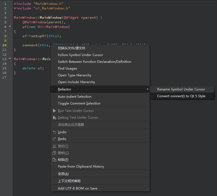The width and height of the screenshot is (217, 196).
Task: Click the copy icon beside 复制(C)
Action: 54,153
